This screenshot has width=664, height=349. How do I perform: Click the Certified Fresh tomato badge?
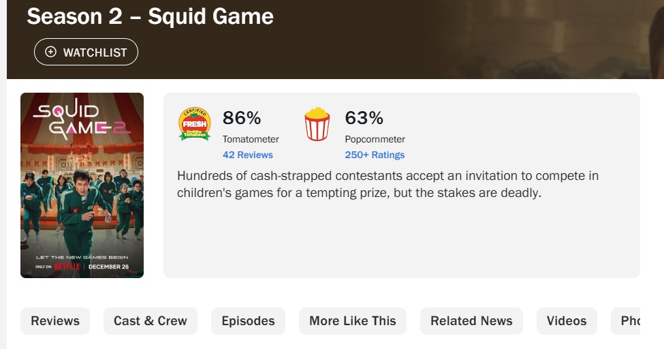[194, 124]
